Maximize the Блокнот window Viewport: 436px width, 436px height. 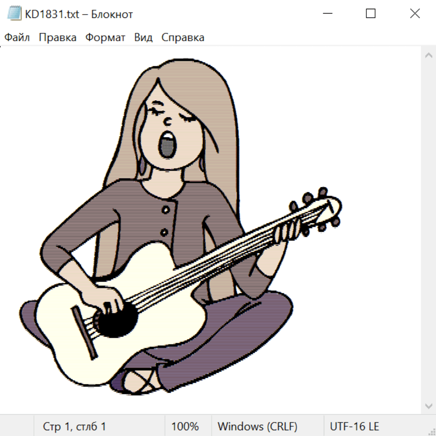(x=371, y=14)
